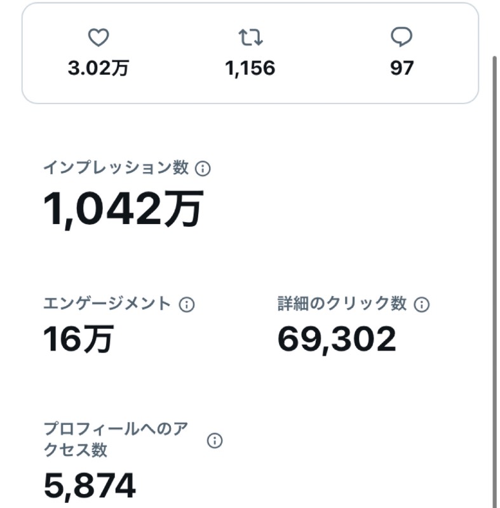500x508 pixels.
Task: Click the インプレッション数 label
Action: point(116,168)
